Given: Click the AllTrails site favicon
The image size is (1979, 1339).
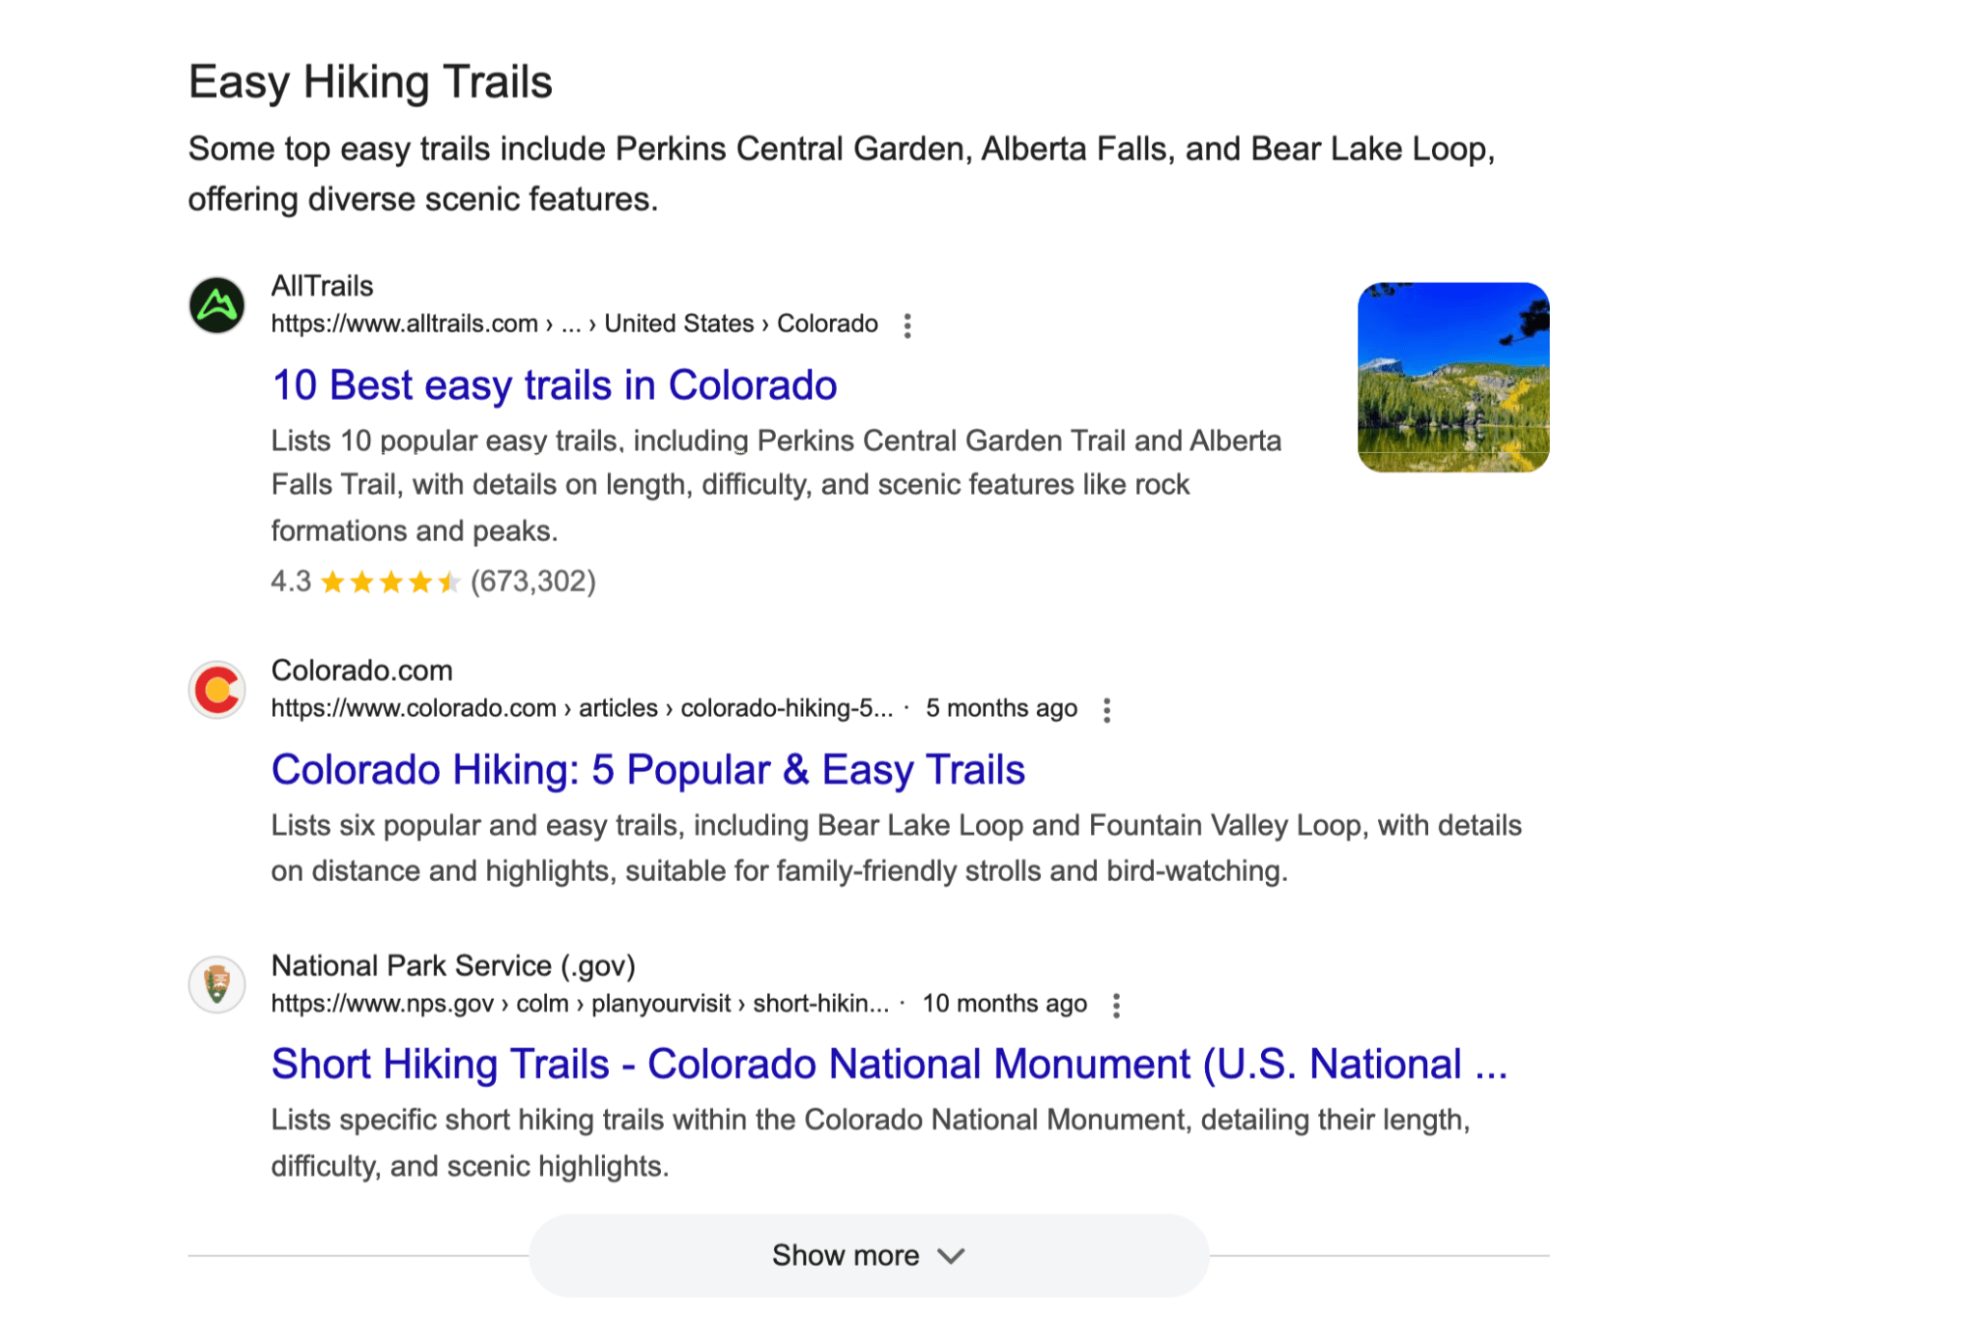Looking at the screenshot, I should click(216, 305).
